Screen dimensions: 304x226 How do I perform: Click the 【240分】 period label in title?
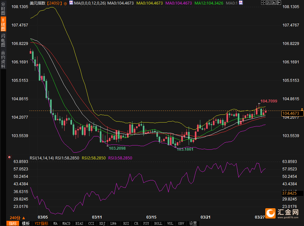point(55,3)
